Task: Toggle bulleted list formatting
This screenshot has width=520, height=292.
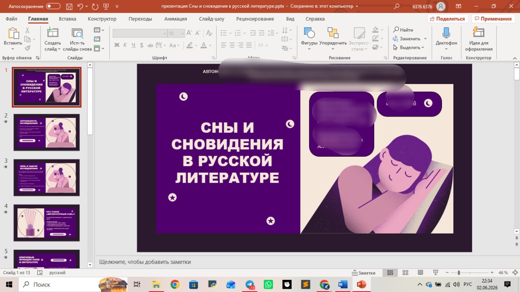Action: click(224, 33)
